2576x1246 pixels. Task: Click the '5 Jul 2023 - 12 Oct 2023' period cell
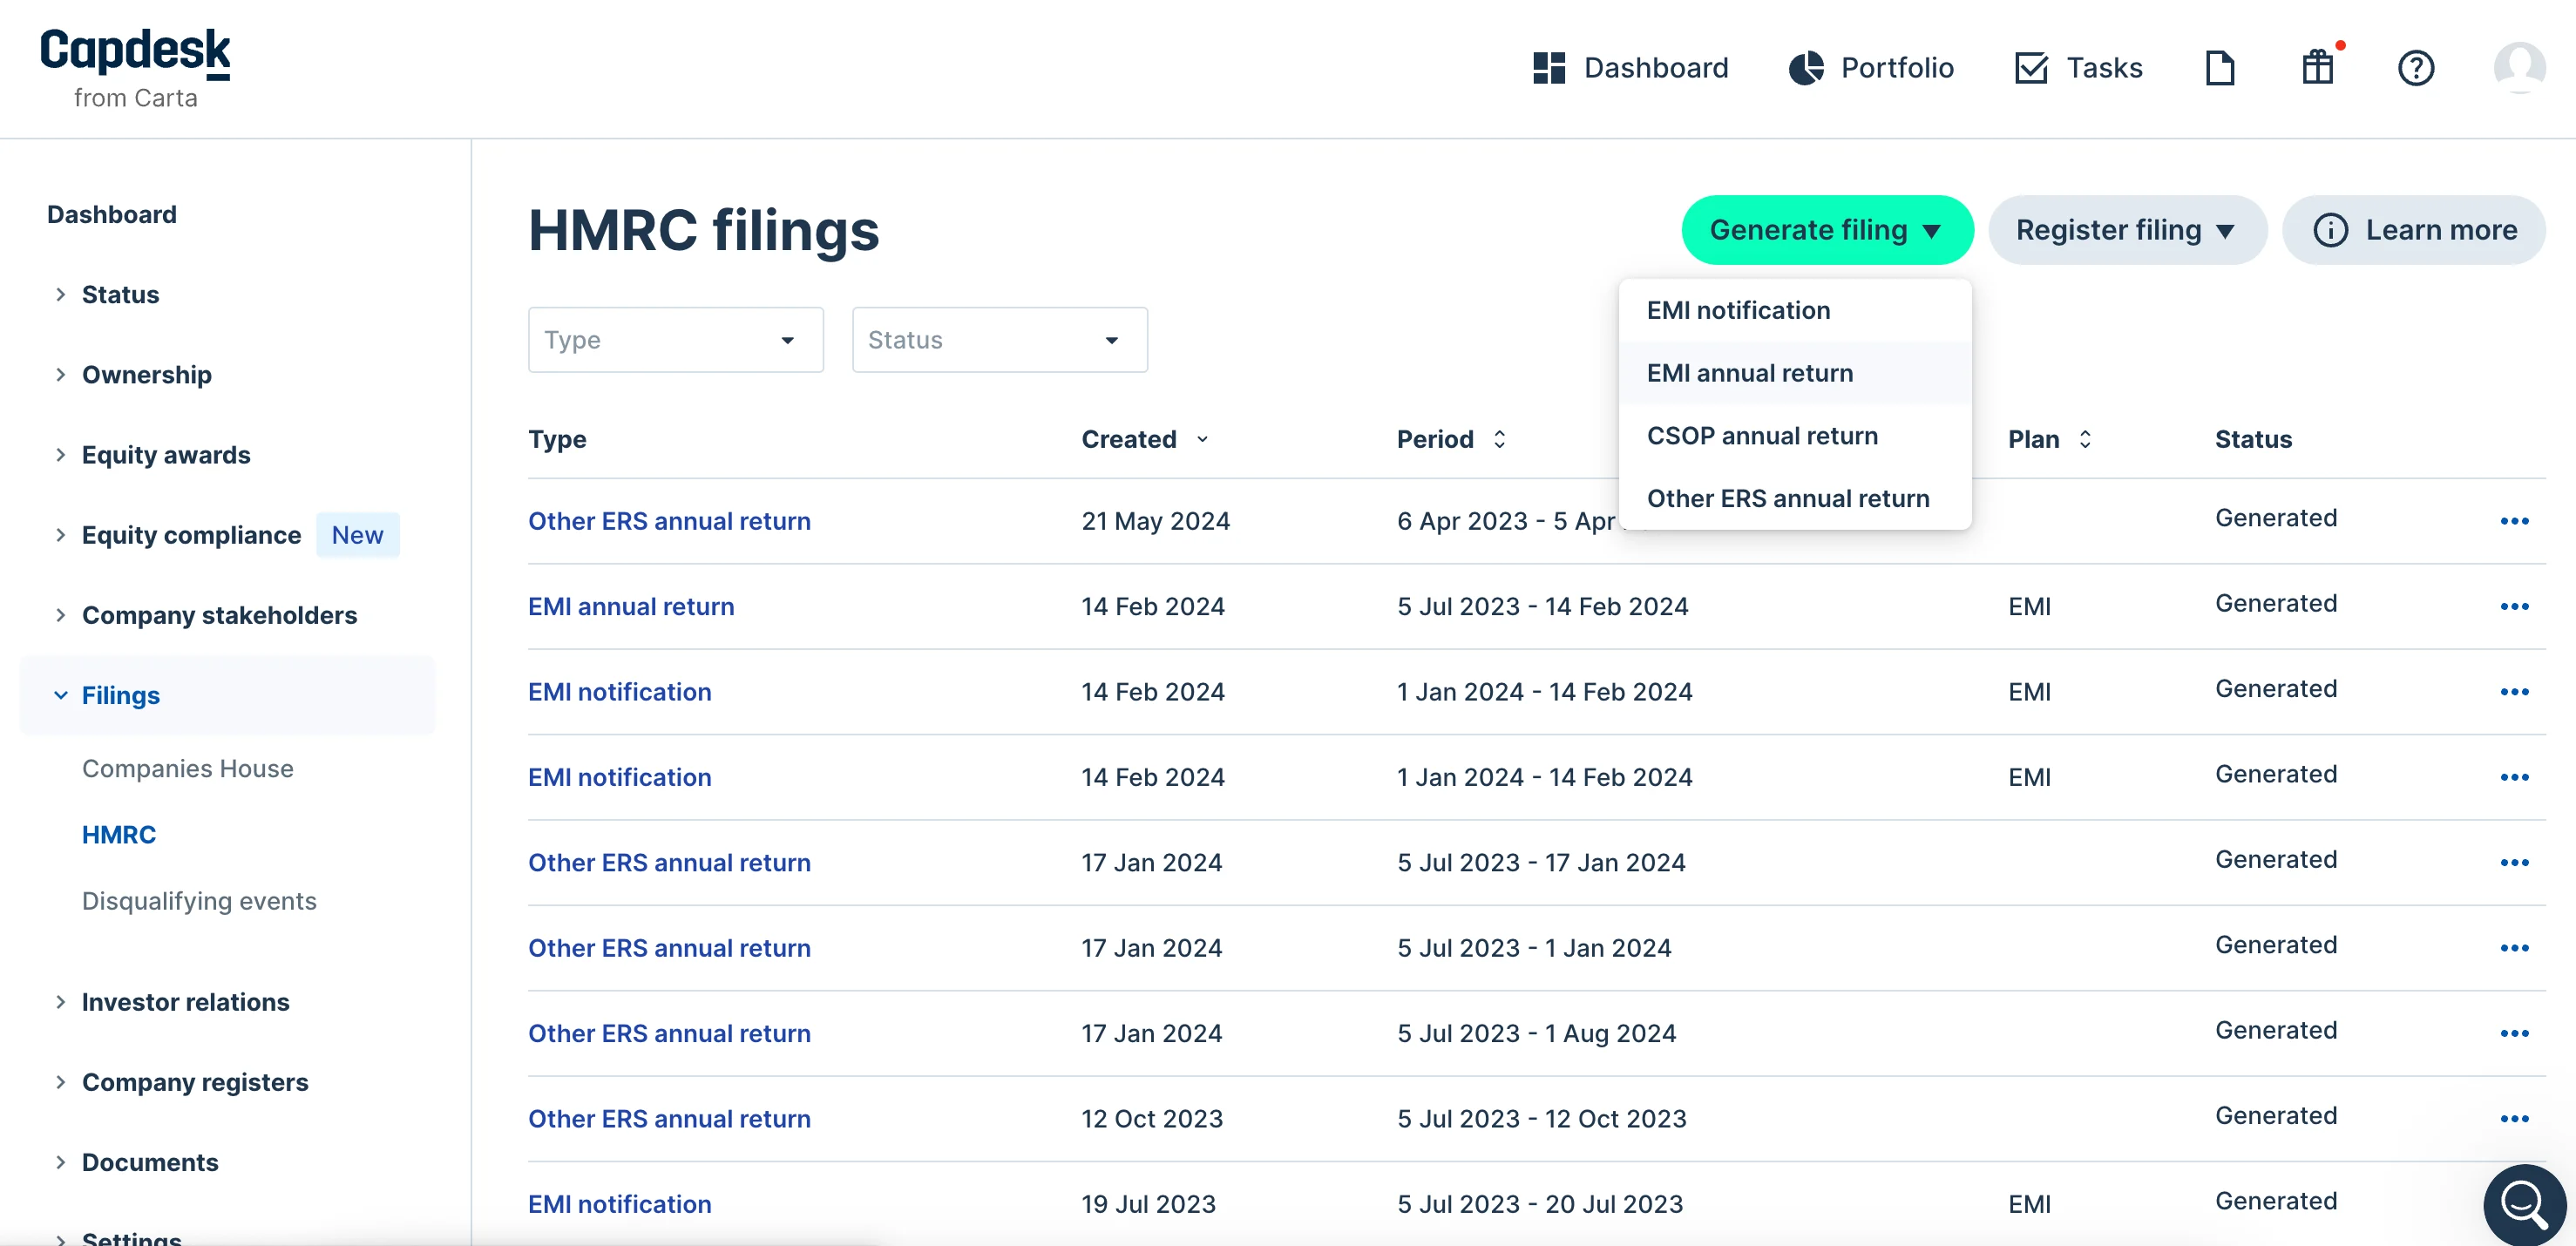pos(1541,1118)
